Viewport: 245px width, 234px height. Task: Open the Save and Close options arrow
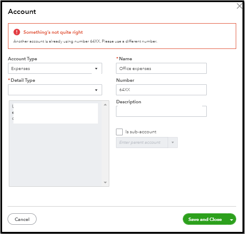[x=232, y=220]
